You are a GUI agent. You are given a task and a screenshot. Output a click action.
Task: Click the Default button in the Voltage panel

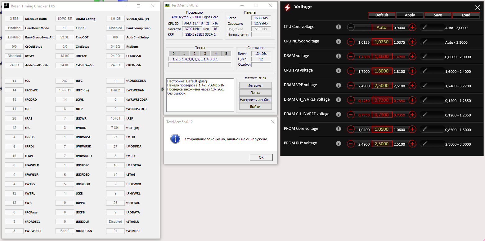(382, 15)
